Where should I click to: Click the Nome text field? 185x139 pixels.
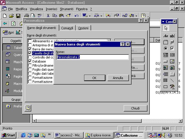coord(92,57)
